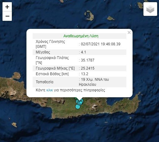Follow the 'κλικ' link for more information
This screenshot has height=142, width=159.
(49, 90)
